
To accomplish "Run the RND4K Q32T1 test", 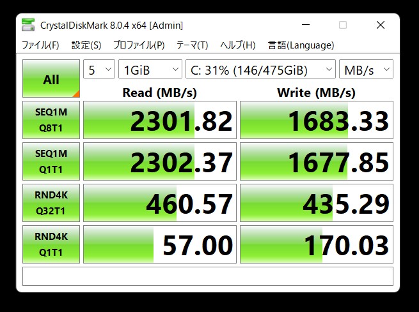I will pos(51,203).
